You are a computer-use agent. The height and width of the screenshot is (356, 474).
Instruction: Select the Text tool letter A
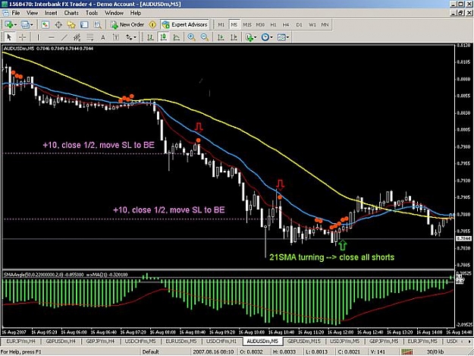click(x=103, y=37)
